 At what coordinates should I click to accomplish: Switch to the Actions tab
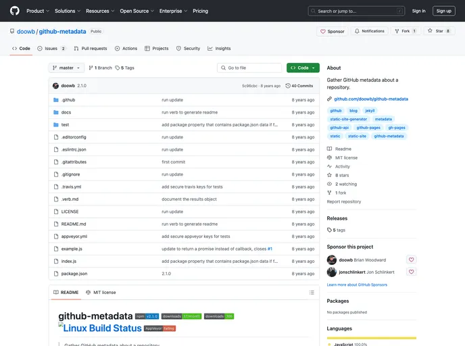[x=126, y=49]
